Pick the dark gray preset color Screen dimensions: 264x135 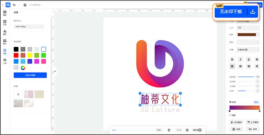(x=23, y=49)
